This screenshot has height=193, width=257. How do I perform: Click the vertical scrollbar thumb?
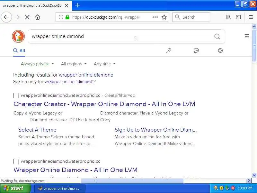254,46
